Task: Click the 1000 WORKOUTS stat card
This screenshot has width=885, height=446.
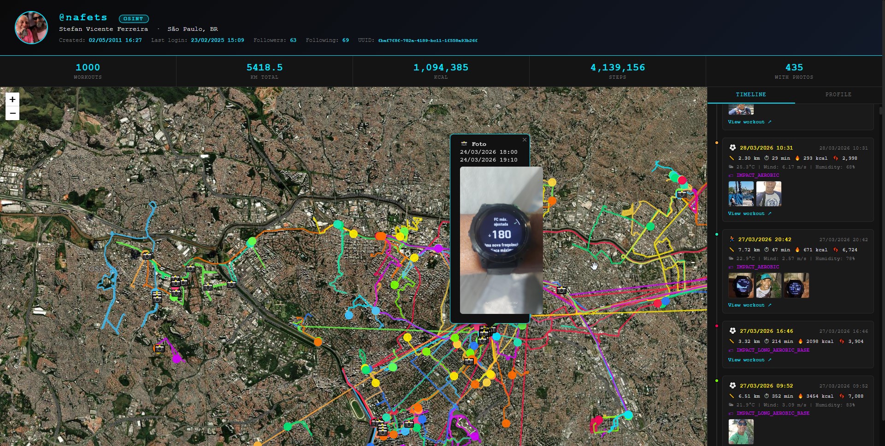Action: tap(88, 71)
